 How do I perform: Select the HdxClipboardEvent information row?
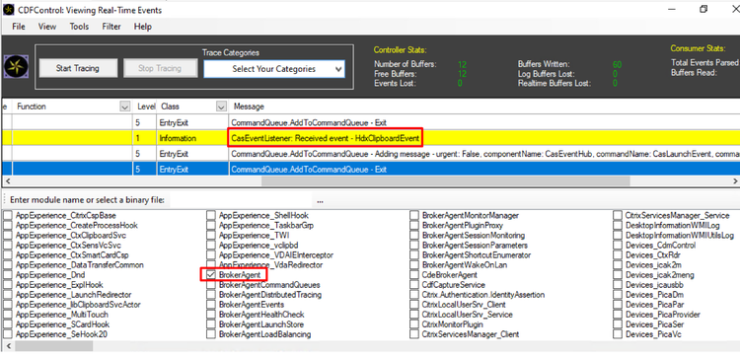[370, 138]
